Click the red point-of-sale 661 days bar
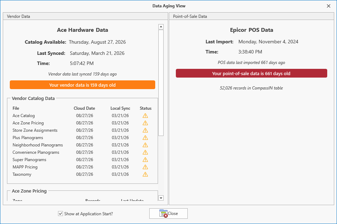The image size is (337, 224). click(x=251, y=73)
